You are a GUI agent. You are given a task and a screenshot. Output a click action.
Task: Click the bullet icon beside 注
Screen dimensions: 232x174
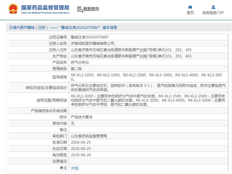click(61, 168)
